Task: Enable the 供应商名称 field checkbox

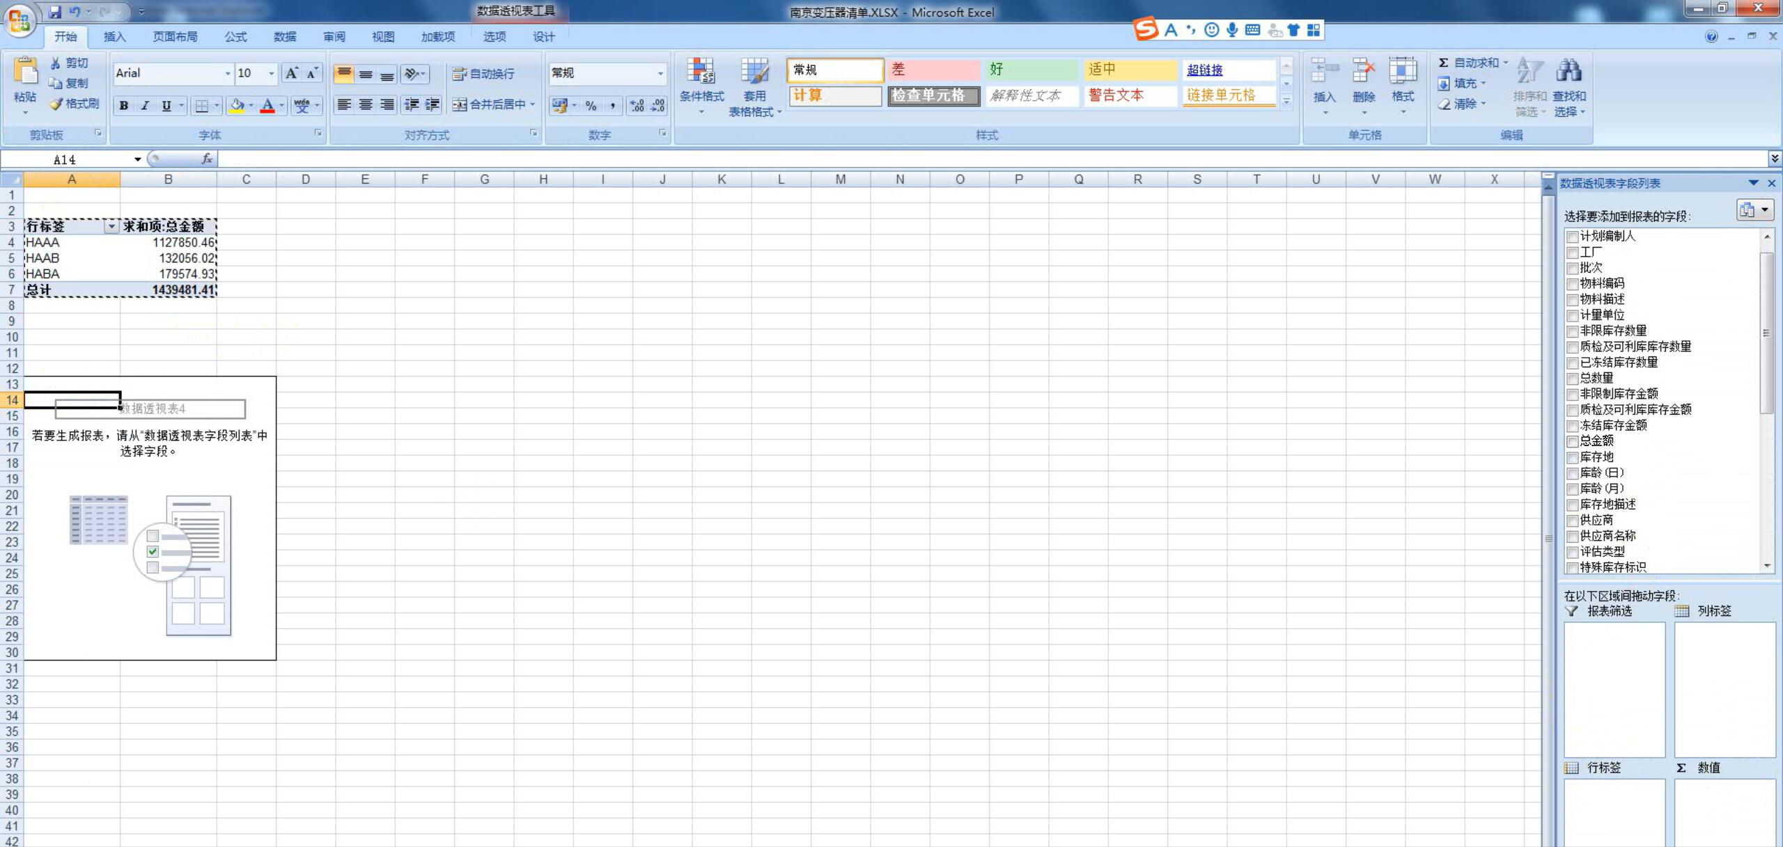Action: (1572, 536)
